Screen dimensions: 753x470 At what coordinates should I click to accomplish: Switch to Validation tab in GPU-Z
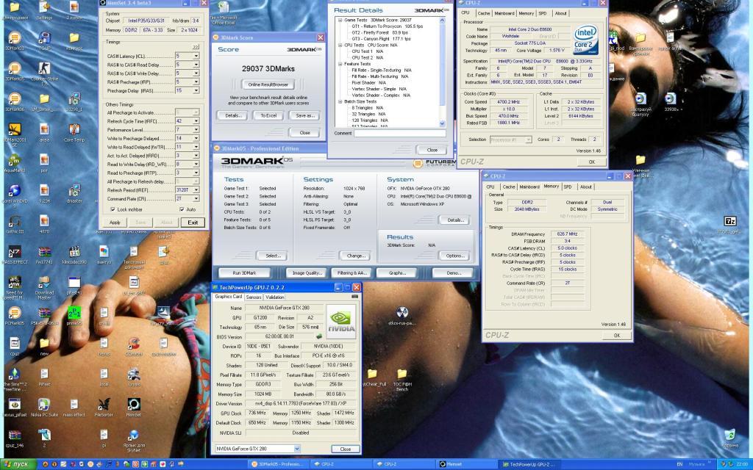(x=275, y=297)
